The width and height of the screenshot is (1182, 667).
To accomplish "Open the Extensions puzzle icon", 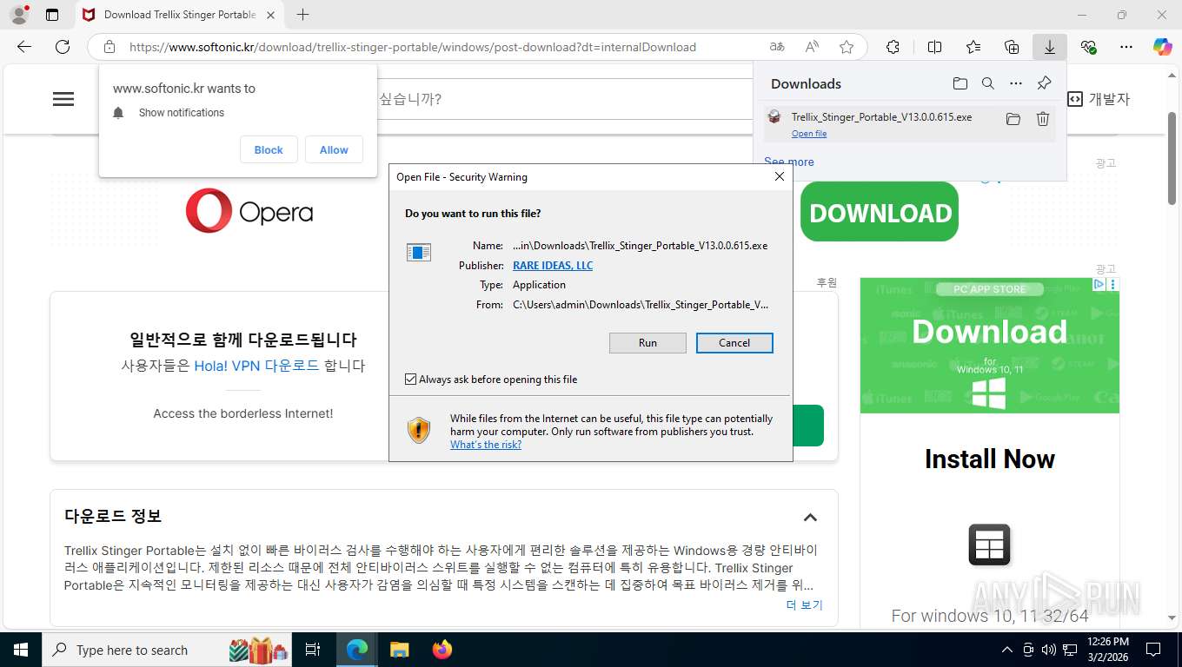I will pyautogui.click(x=893, y=47).
